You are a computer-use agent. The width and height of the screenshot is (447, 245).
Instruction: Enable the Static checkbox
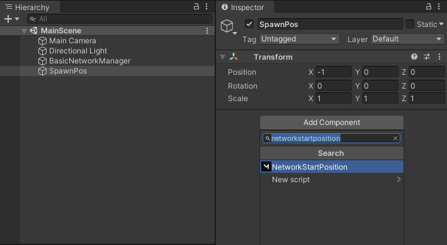pyautogui.click(x=410, y=24)
